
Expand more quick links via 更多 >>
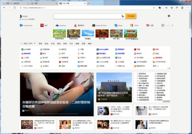click(x=156, y=66)
